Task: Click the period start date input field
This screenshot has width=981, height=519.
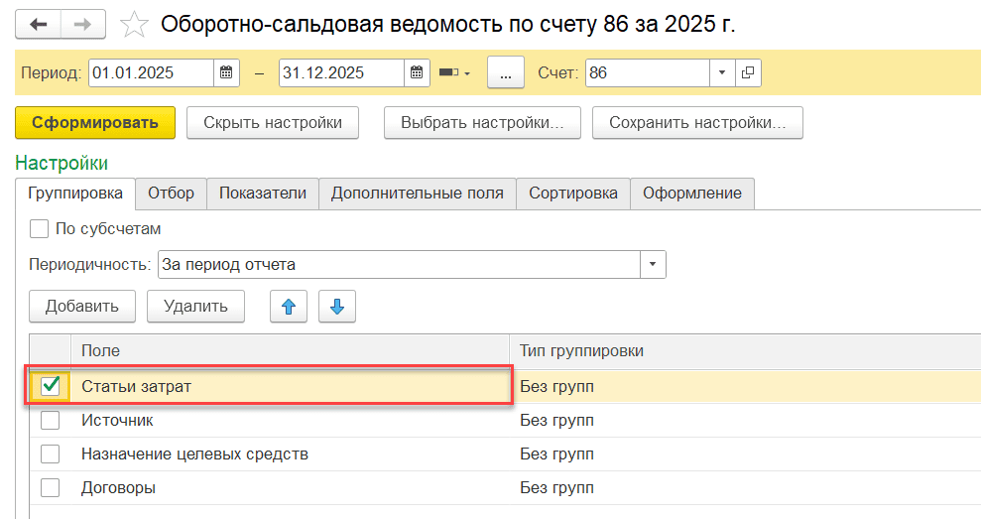Action: pos(151,72)
